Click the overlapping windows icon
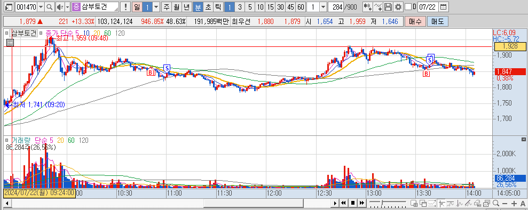Image resolution: width=528 pixels, height=210 pixels. (423, 203)
